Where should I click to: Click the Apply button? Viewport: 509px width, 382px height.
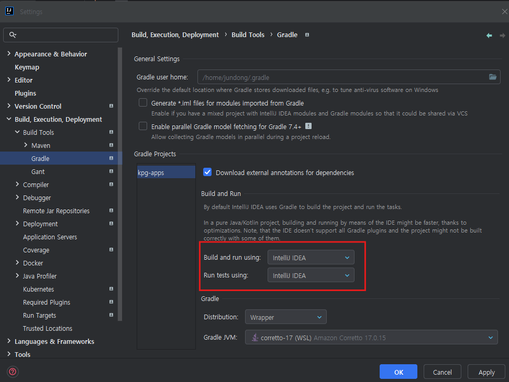click(x=486, y=372)
